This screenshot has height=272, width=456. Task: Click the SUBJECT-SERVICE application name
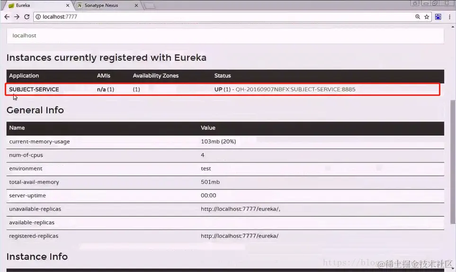click(34, 89)
